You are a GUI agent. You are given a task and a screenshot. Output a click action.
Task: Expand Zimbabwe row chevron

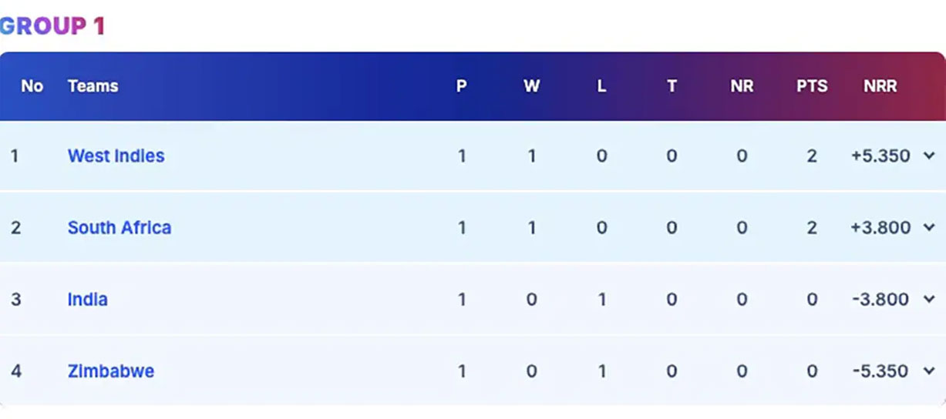(x=929, y=371)
